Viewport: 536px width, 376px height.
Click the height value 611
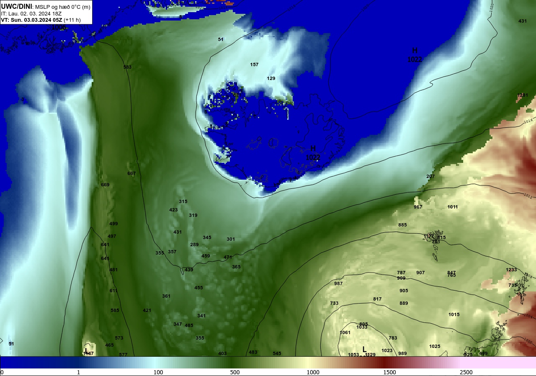[x=113, y=291]
